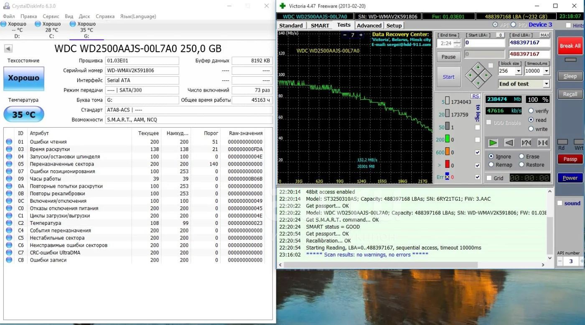Viewport: 585px width, 325px height.
Task: Open the Setup tab in Victoria
Action: [394, 25]
